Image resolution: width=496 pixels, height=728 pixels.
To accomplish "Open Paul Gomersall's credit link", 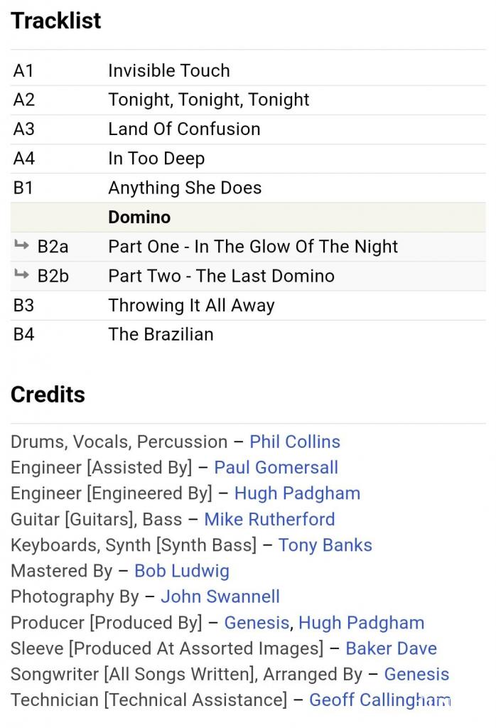I will pos(276,467).
